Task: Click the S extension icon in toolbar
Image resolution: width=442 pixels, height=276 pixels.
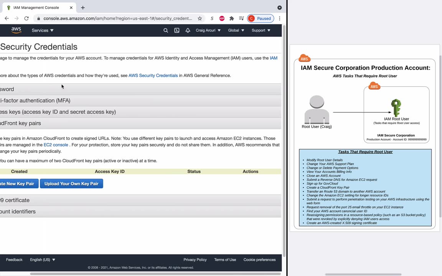Action: [212, 18]
